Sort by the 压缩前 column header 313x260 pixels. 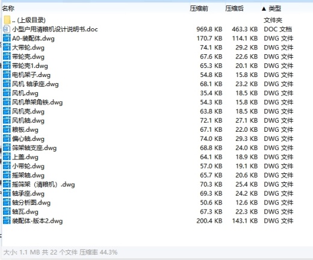point(199,8)
